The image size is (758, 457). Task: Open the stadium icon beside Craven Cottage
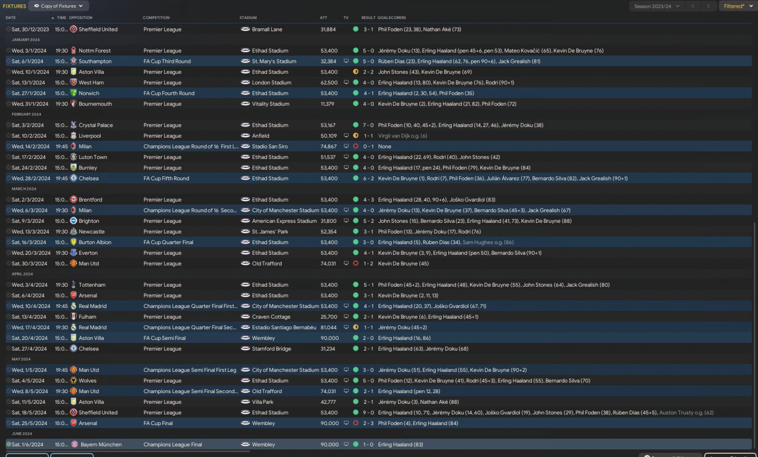pyautogui.click(x=245, y=317)
